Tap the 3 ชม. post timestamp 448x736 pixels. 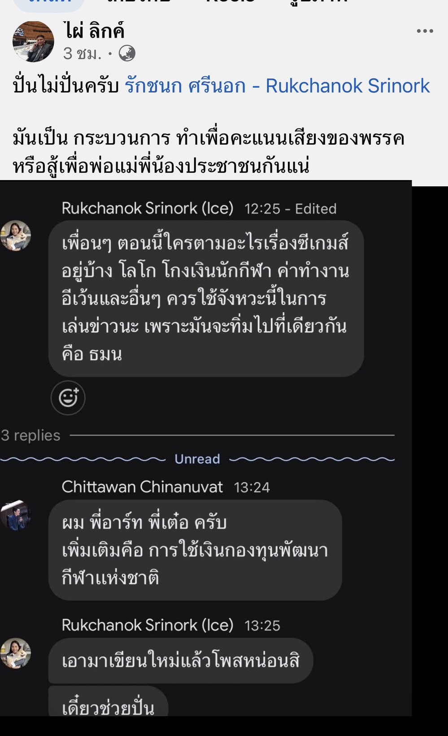point(83,54)
